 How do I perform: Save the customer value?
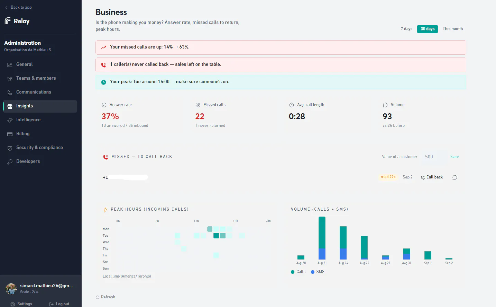pyautogui.click(x=454, y=157)
